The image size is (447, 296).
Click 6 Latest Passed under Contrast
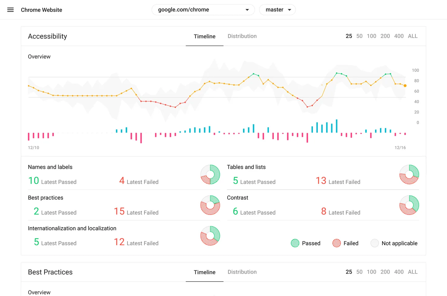(x=254, y=211)
